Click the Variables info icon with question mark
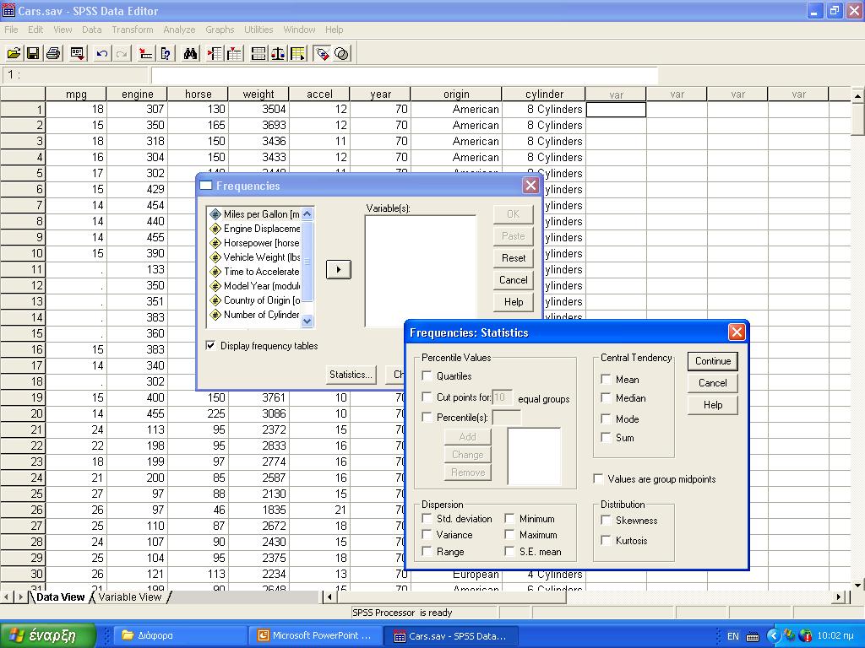 tap(166, 53)
